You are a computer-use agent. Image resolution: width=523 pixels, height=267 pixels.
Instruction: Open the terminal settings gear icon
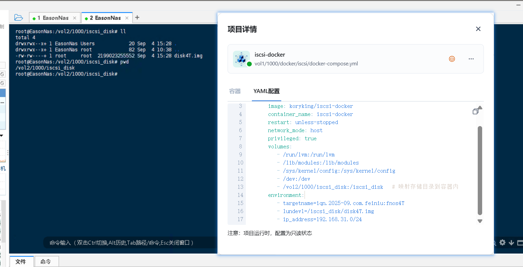pos(502,242)
